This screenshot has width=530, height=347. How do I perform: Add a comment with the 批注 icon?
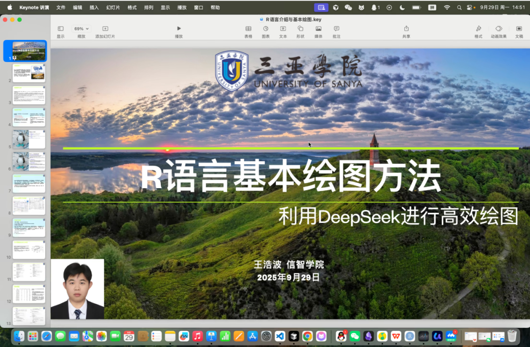click(336, 29)
